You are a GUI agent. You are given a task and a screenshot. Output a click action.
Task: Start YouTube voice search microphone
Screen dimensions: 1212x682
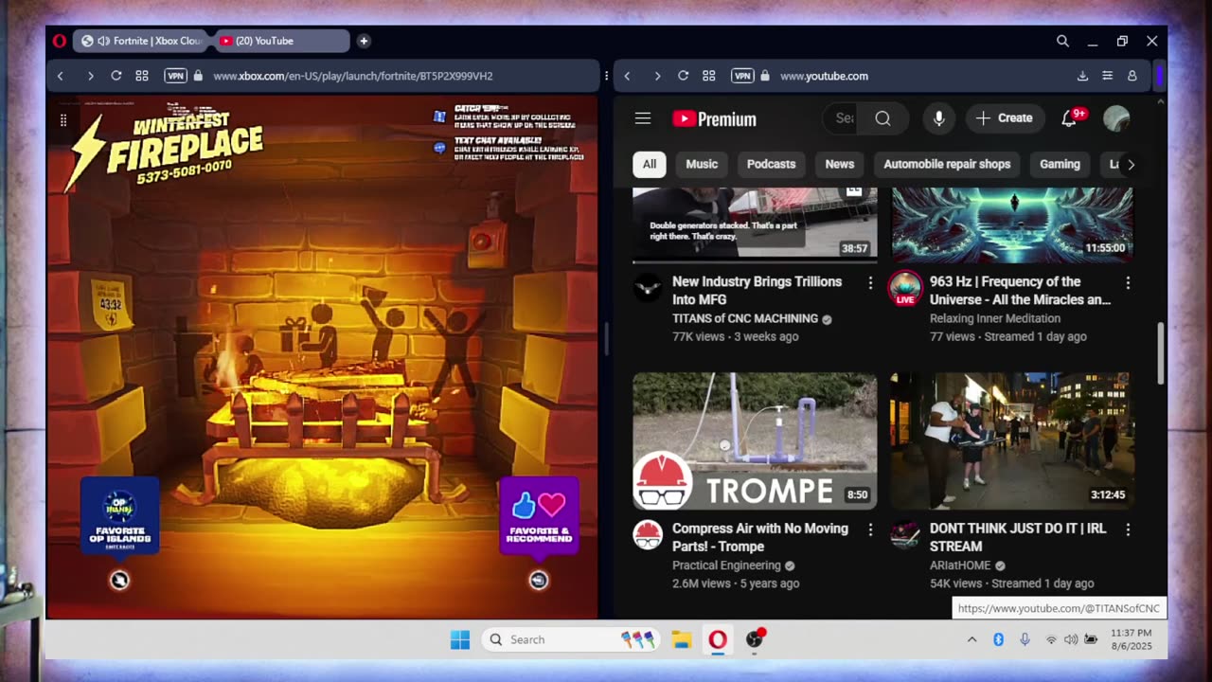(938, 118)
